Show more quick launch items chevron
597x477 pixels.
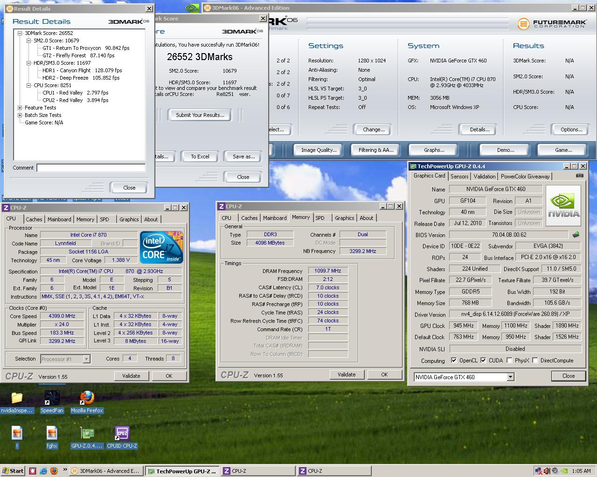click(65, 470)
